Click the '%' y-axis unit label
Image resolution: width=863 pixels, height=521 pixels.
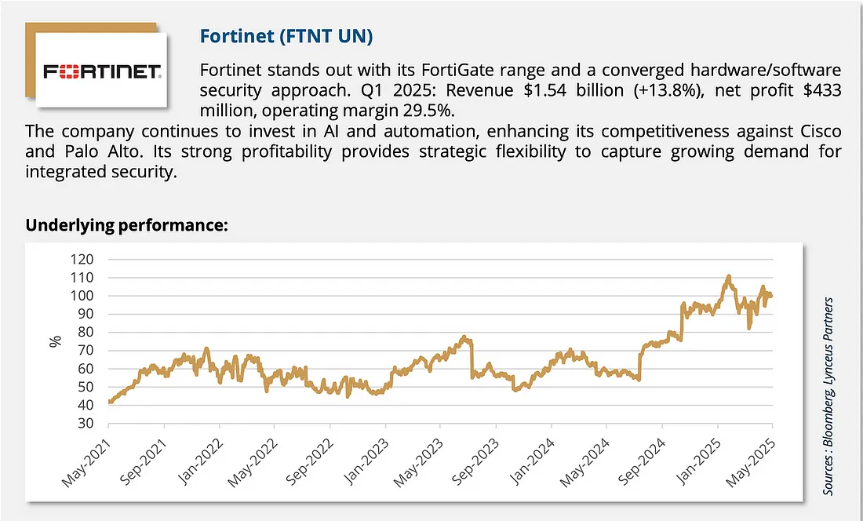[55, 341]
